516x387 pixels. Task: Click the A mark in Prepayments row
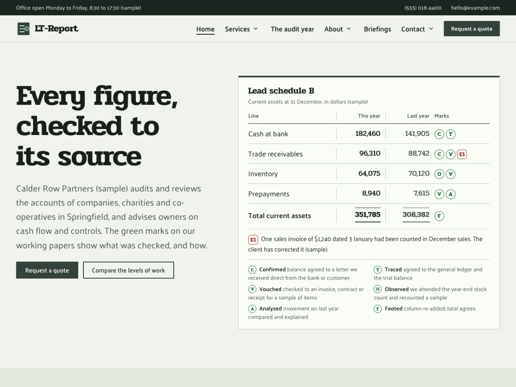click(450, 194)
